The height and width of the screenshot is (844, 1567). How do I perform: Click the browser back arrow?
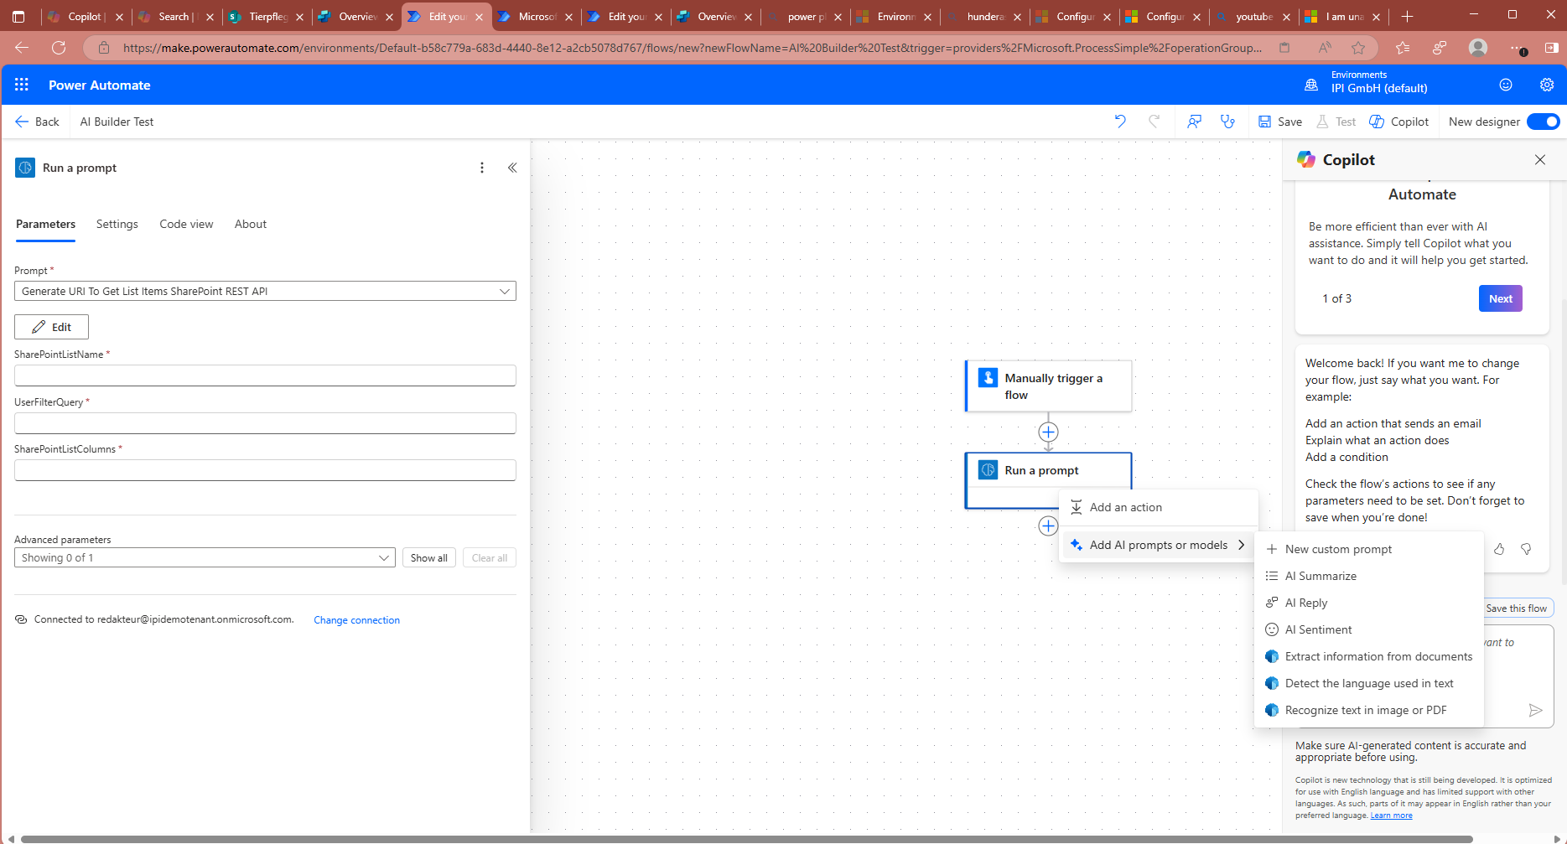(22, 48)
